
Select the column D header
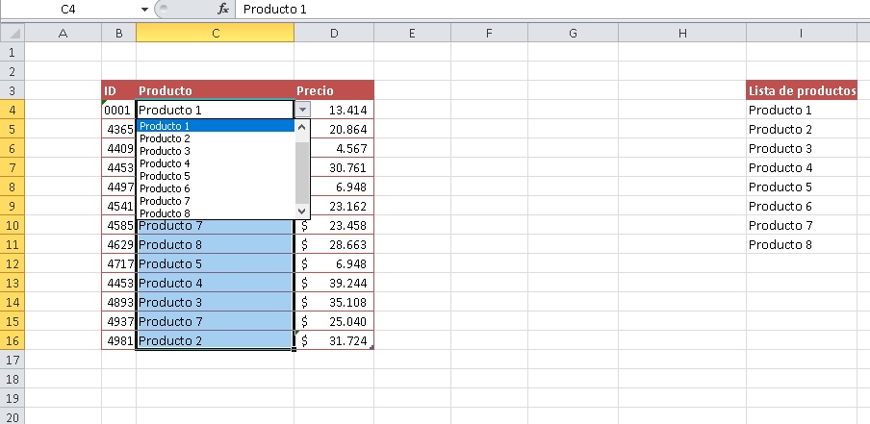tap(334, 34)
